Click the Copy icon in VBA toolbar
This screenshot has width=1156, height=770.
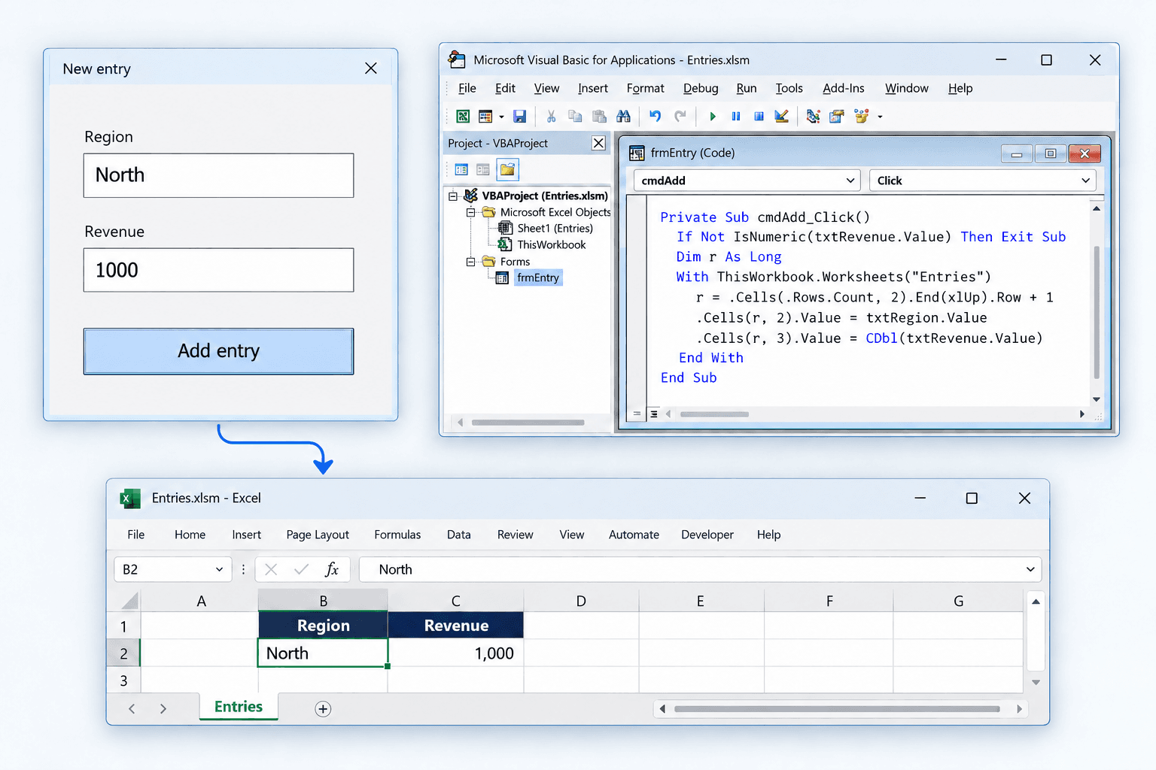575,117
